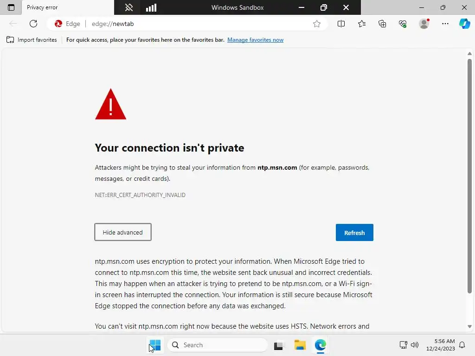Minimize the Windows Sandbox session bar

[x=302, y=7]
